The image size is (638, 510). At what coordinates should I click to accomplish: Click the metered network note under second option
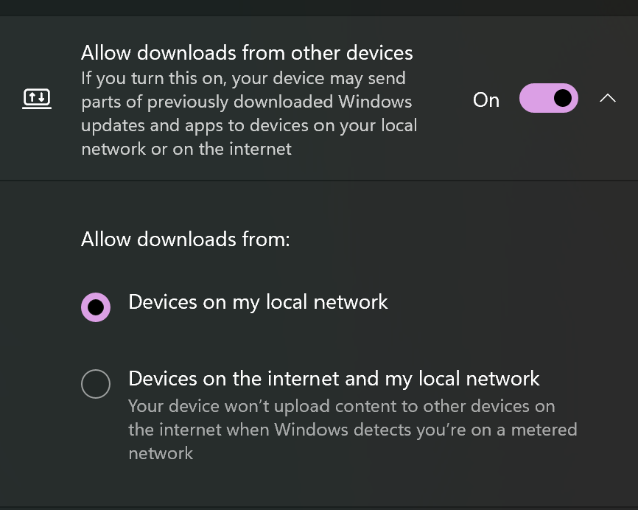point(352,429)
